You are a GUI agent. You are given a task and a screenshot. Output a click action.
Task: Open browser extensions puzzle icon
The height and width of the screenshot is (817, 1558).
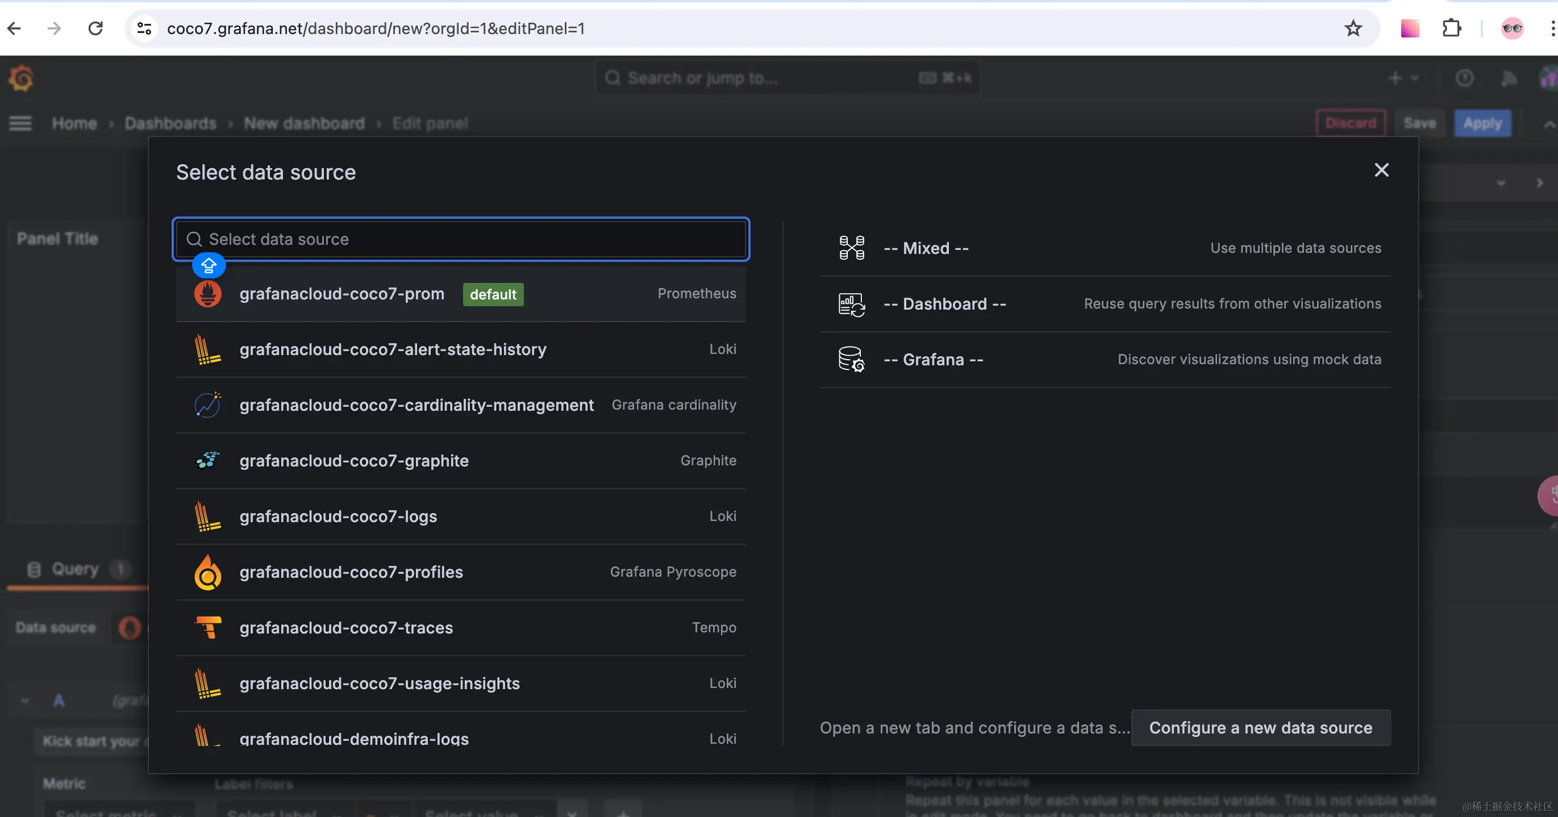(1452, 28)
